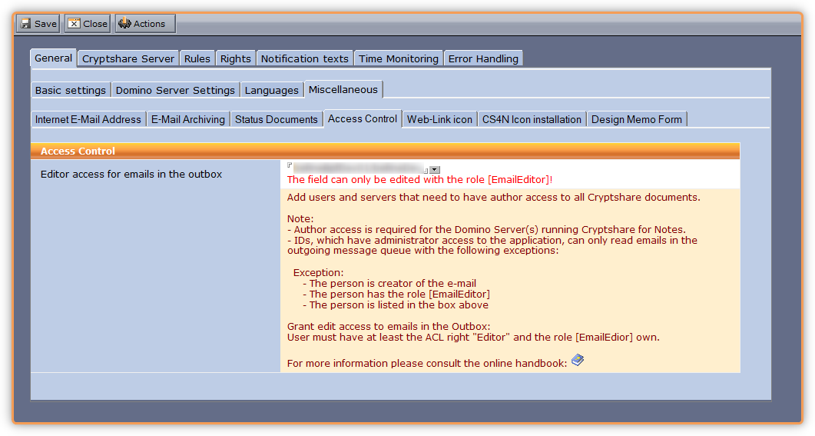
Task: Click the Save button
Action: tap(38, 23)
